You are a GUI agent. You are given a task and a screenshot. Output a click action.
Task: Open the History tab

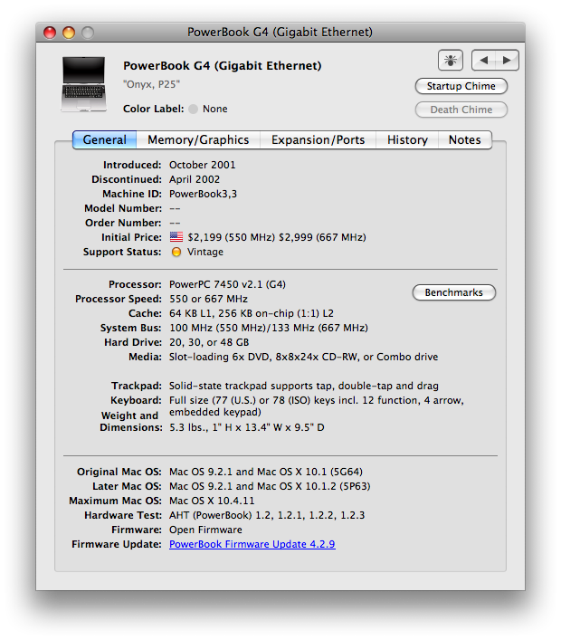[x=407, y=140]
